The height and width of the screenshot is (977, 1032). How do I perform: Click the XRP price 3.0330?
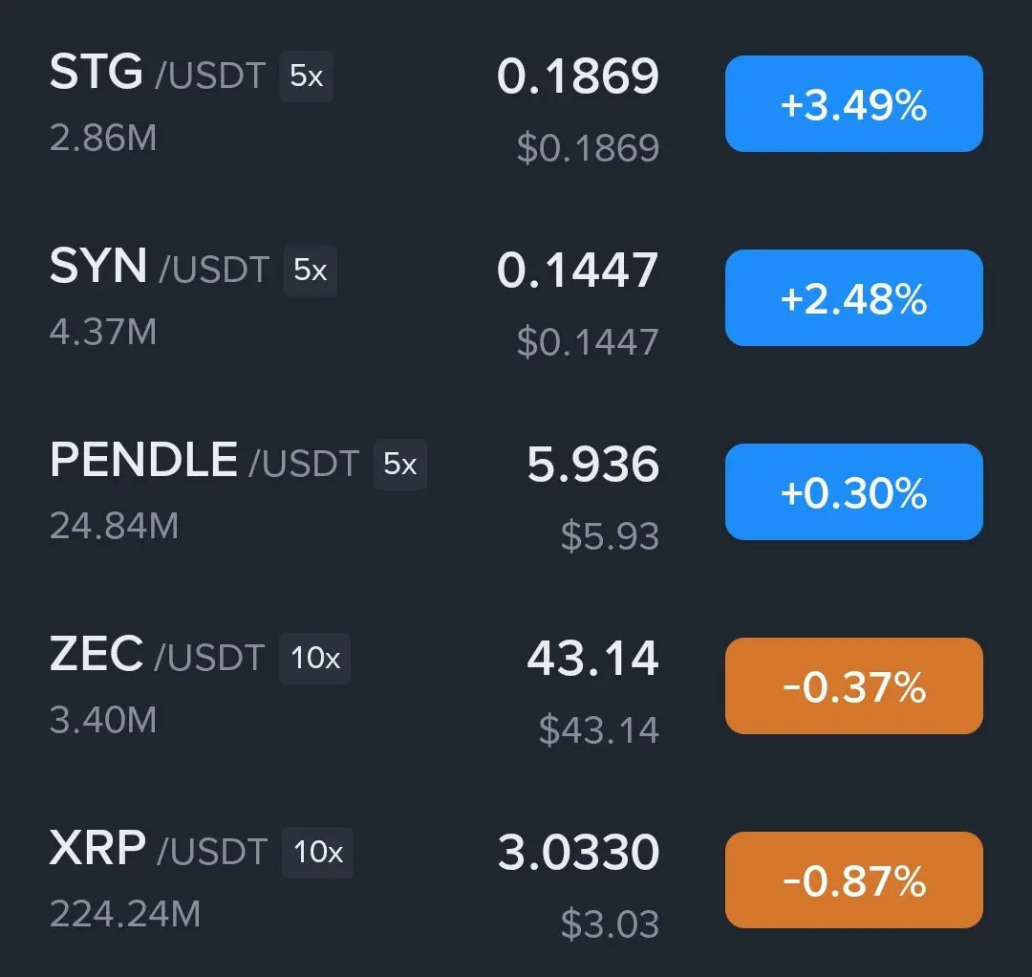tap(578, 853)
